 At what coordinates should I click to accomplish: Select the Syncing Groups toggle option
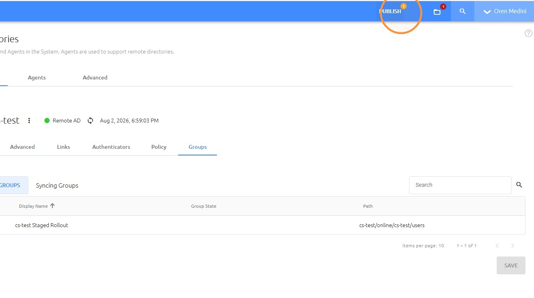[x=57, y=185]
